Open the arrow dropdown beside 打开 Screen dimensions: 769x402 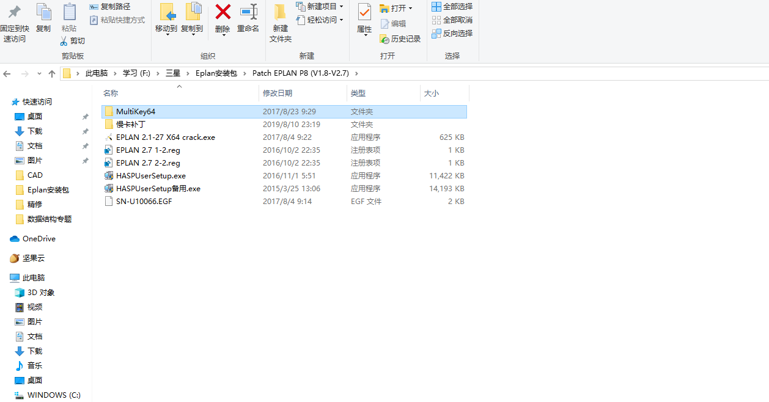pos(410,8)
